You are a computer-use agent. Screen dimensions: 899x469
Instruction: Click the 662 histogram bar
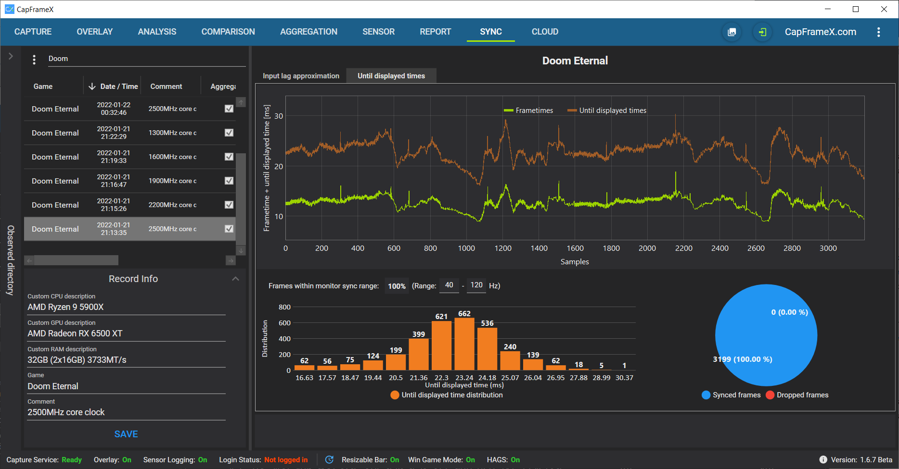464,344
